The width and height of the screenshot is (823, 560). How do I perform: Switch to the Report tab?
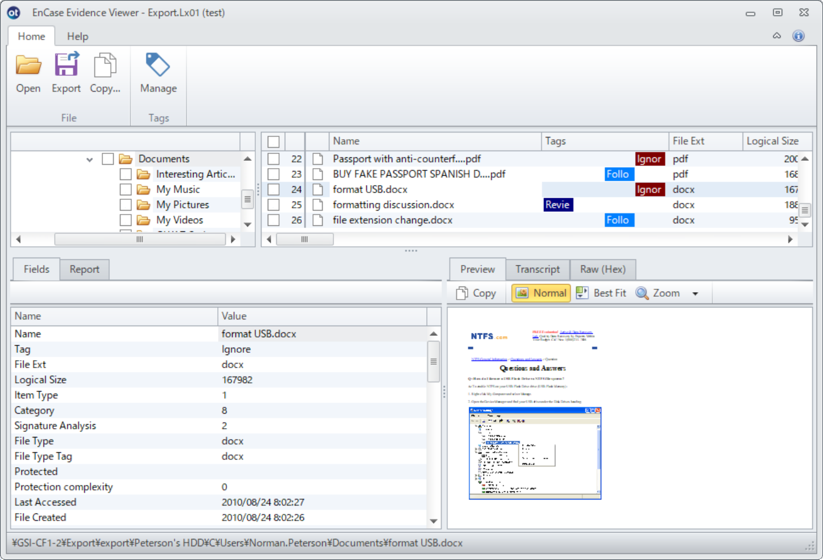point(84,270)
